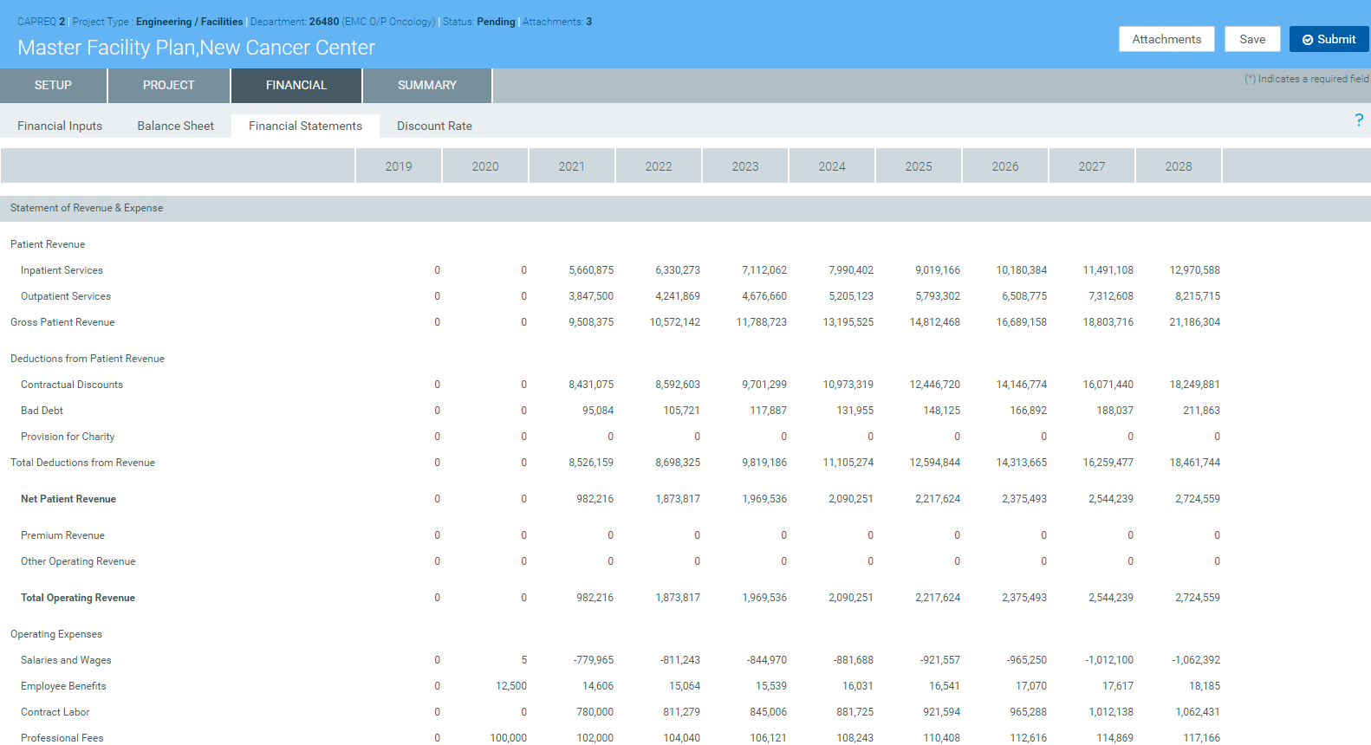Click the Submit button with checkmark
This screenshot has height=745, width=1371.
pyautogui.click(x=1329, y=39)
